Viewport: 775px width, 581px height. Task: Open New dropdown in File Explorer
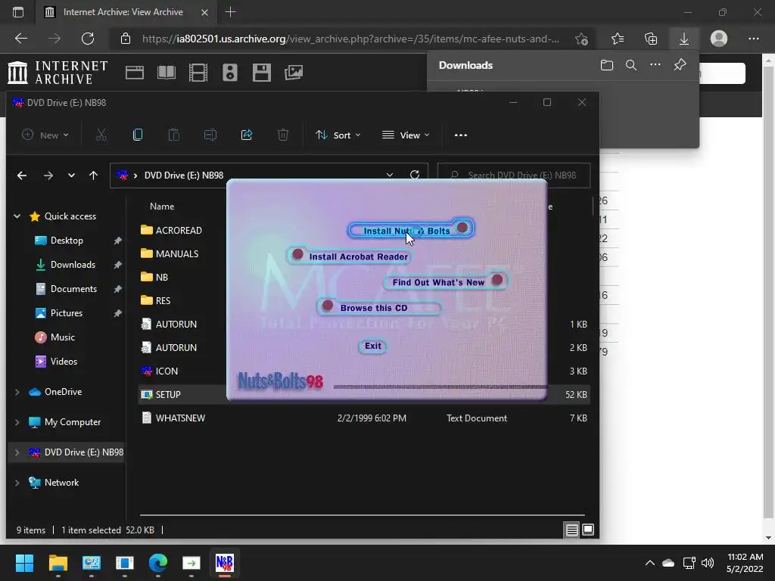click(x=45, y=135)
